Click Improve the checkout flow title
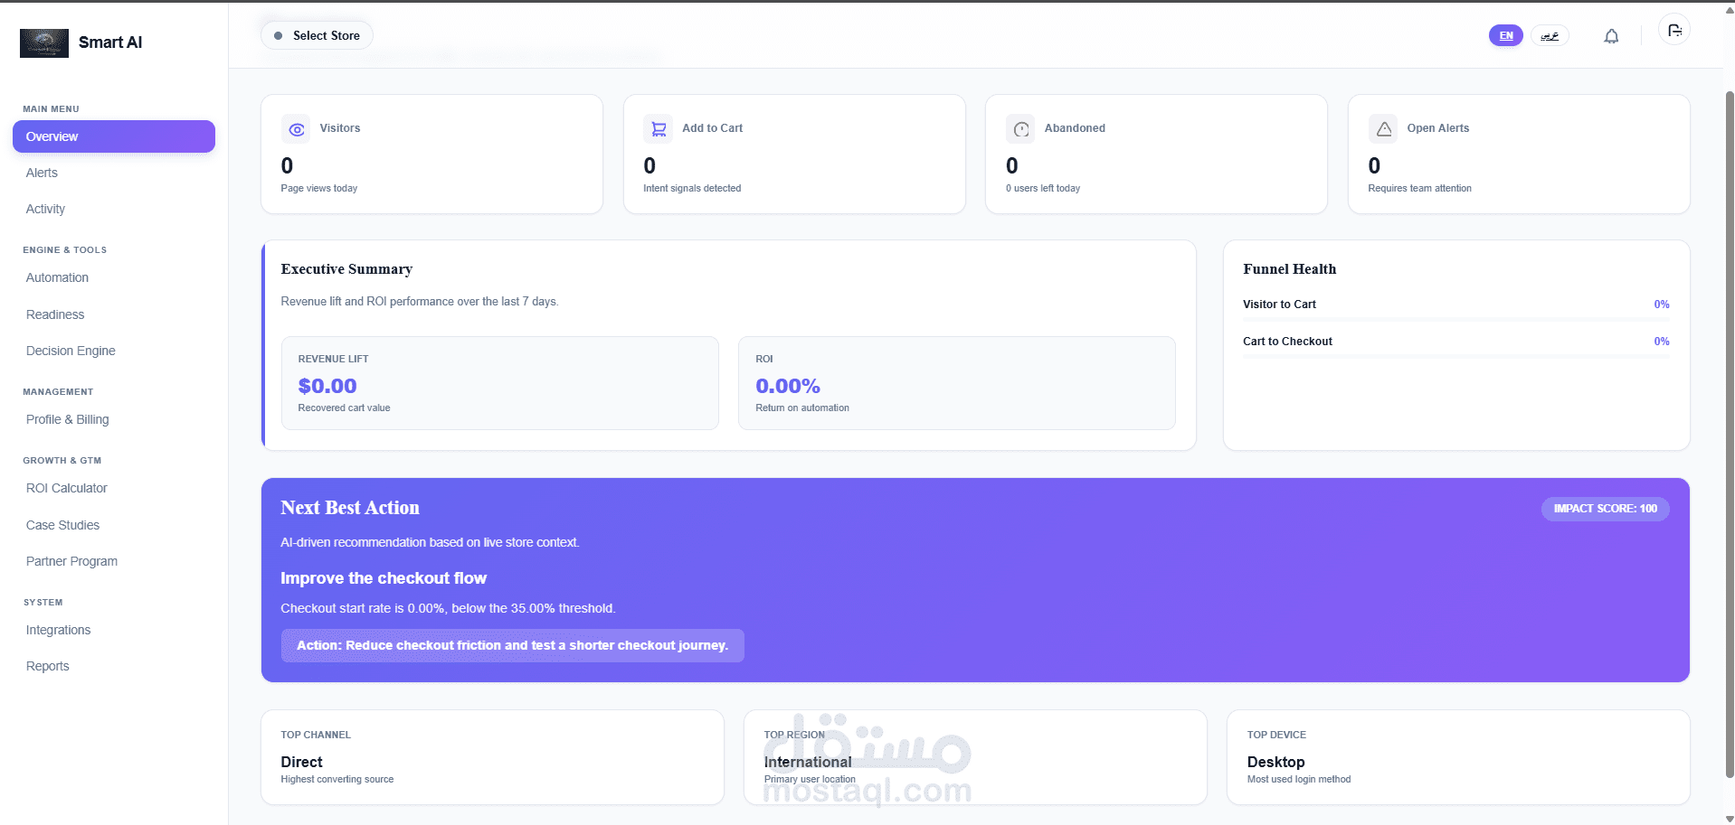This screenshot has width=1735, height=825. tap(384, 578)
